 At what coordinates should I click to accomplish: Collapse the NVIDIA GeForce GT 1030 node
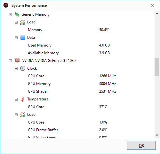click(10, 61)
